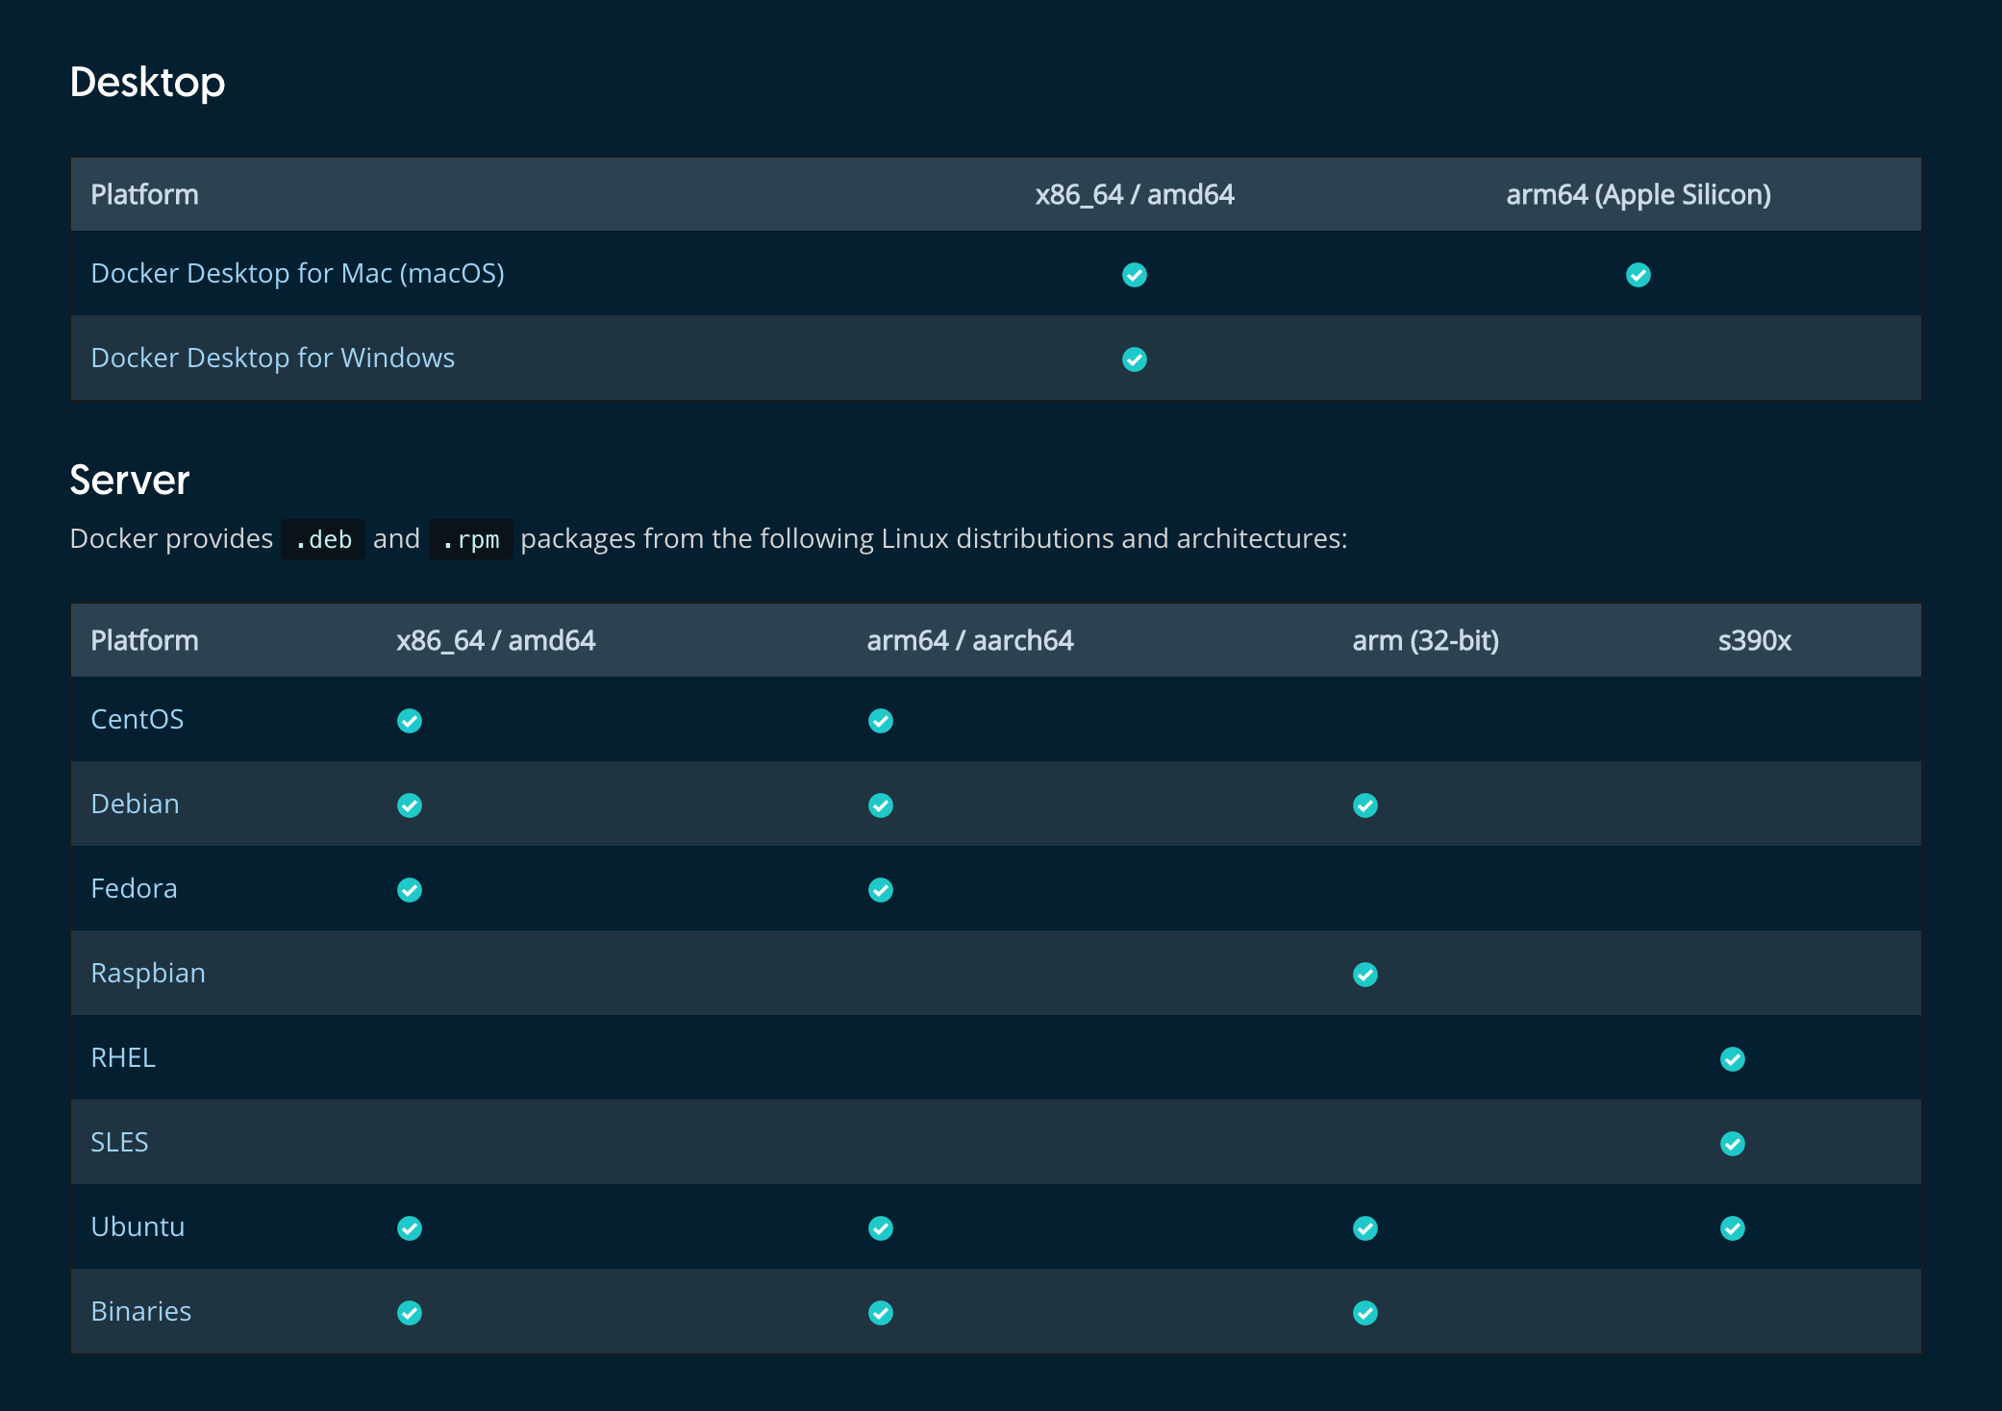The width and height of the screenshot is (2002, 1411).
Task: Follow the Debian platform link
Action: [135, 804]
